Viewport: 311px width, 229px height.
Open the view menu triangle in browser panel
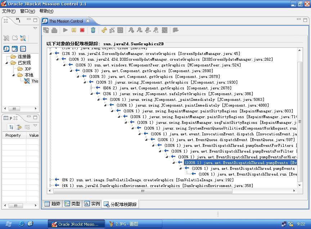[x=35, y=28]
